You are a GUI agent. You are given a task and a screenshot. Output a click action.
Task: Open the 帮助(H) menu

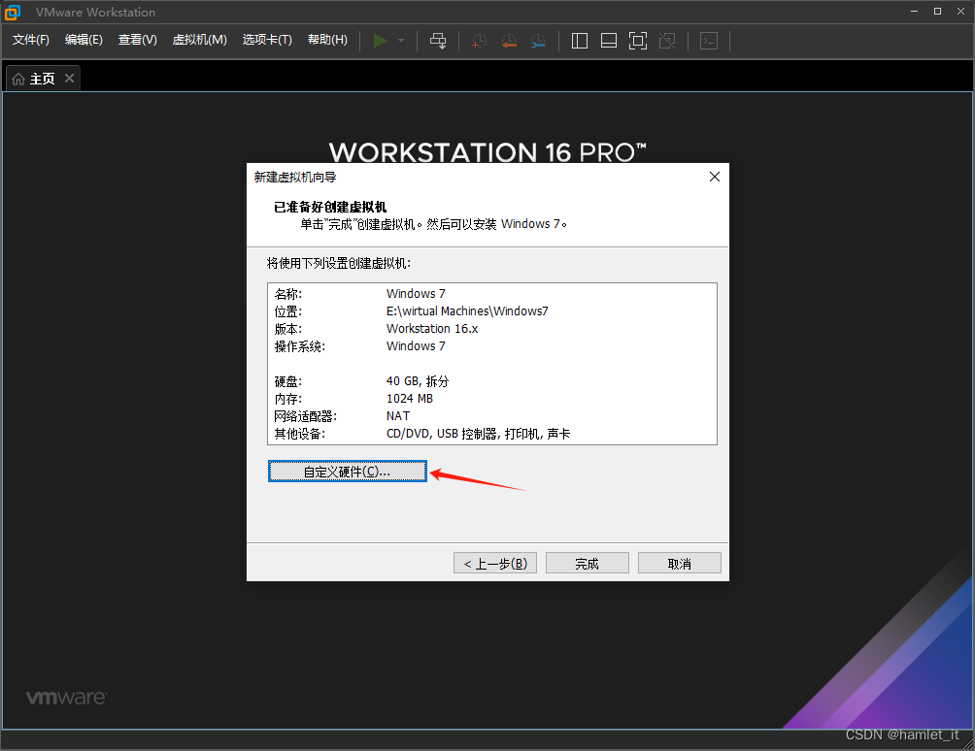[327, 40]
